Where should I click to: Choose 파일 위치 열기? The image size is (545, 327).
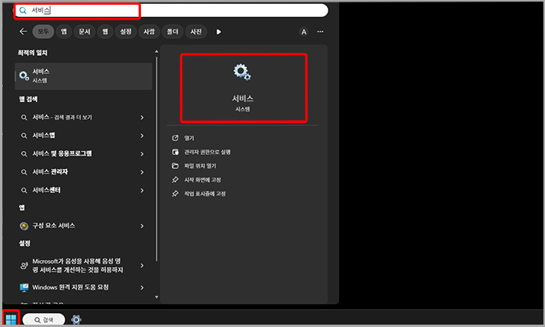pos(200,166)
